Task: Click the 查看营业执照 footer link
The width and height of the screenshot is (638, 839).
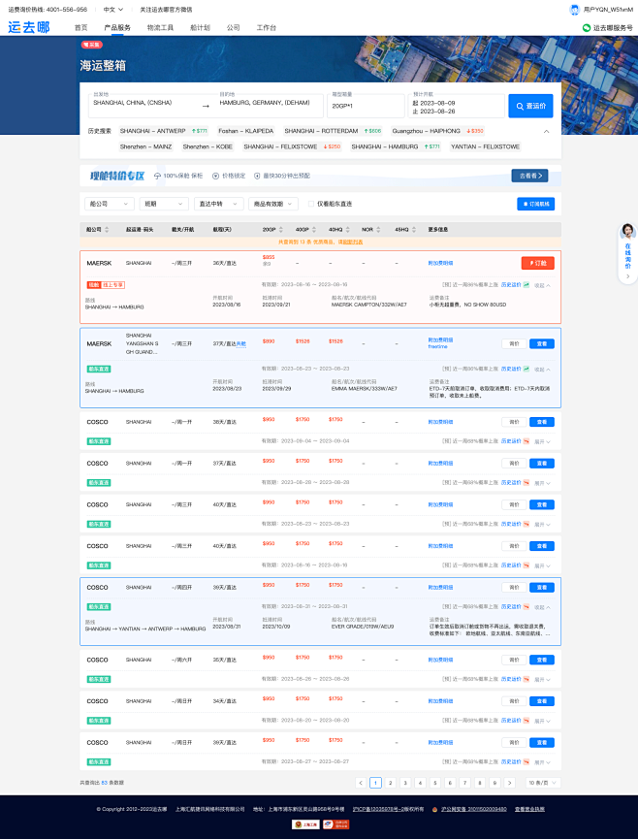Action: (529, 809)
